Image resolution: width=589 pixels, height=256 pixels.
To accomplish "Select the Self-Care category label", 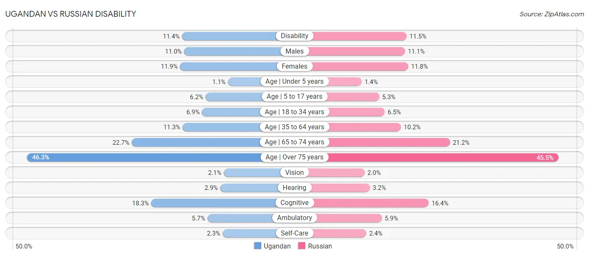I will [x=294, y=233].
